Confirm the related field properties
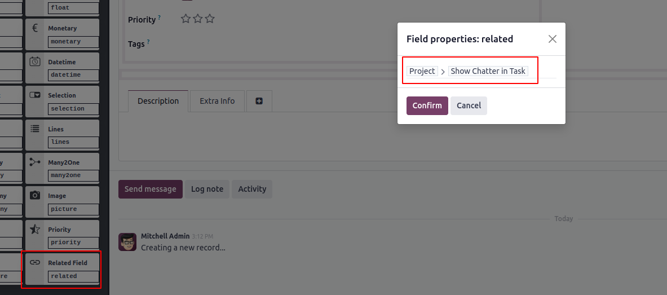667x295 pixels. tap(427, 105)
